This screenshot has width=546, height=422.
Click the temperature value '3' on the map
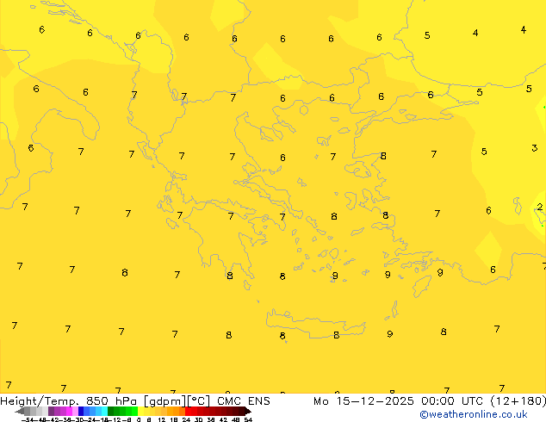(535, 148)
